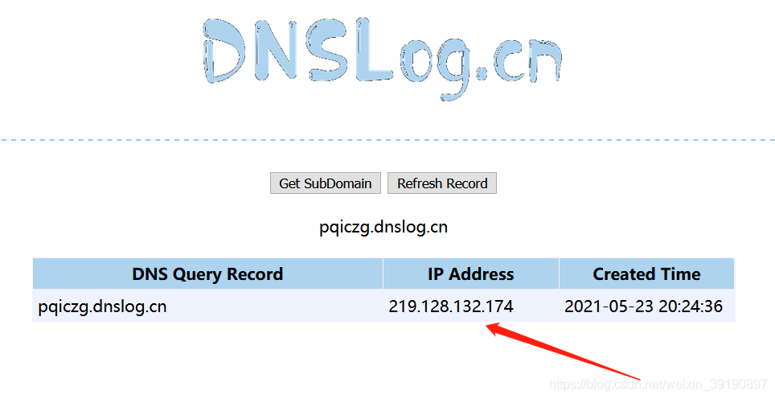
Task: Open the blog.csdn.net watermark link
Action: point(658,385)
